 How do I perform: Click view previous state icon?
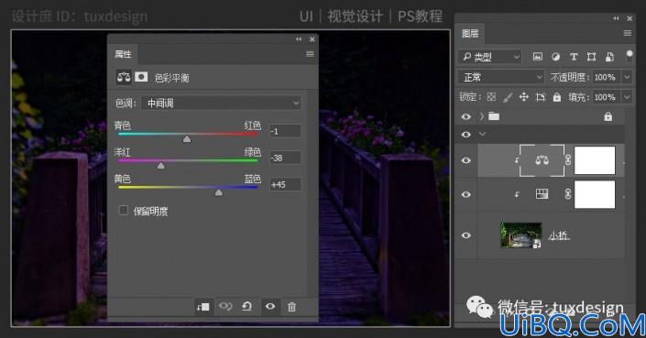[x=225, y=307]
